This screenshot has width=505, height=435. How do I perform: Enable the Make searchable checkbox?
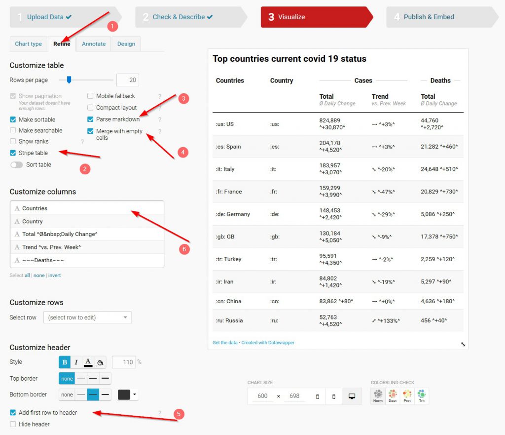pyautogui.click(x=13, y=131)
